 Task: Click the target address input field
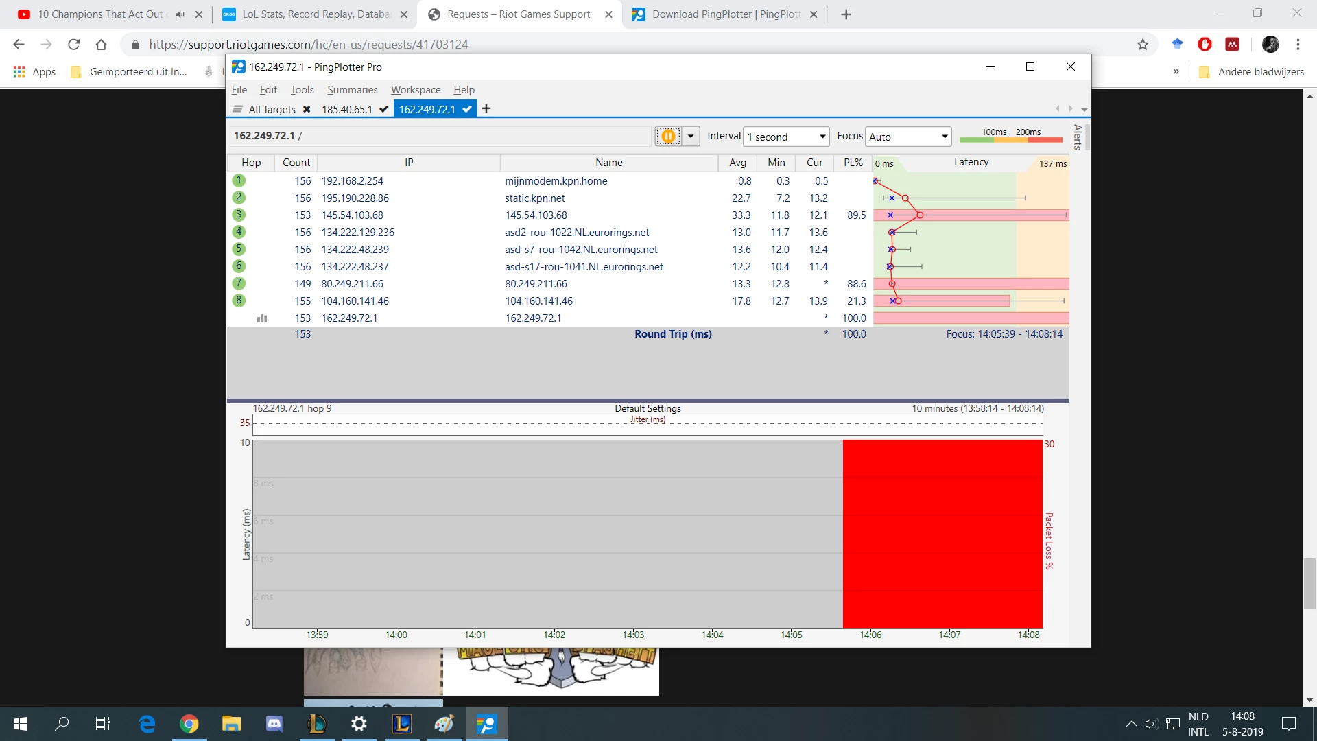click(439, 136)
